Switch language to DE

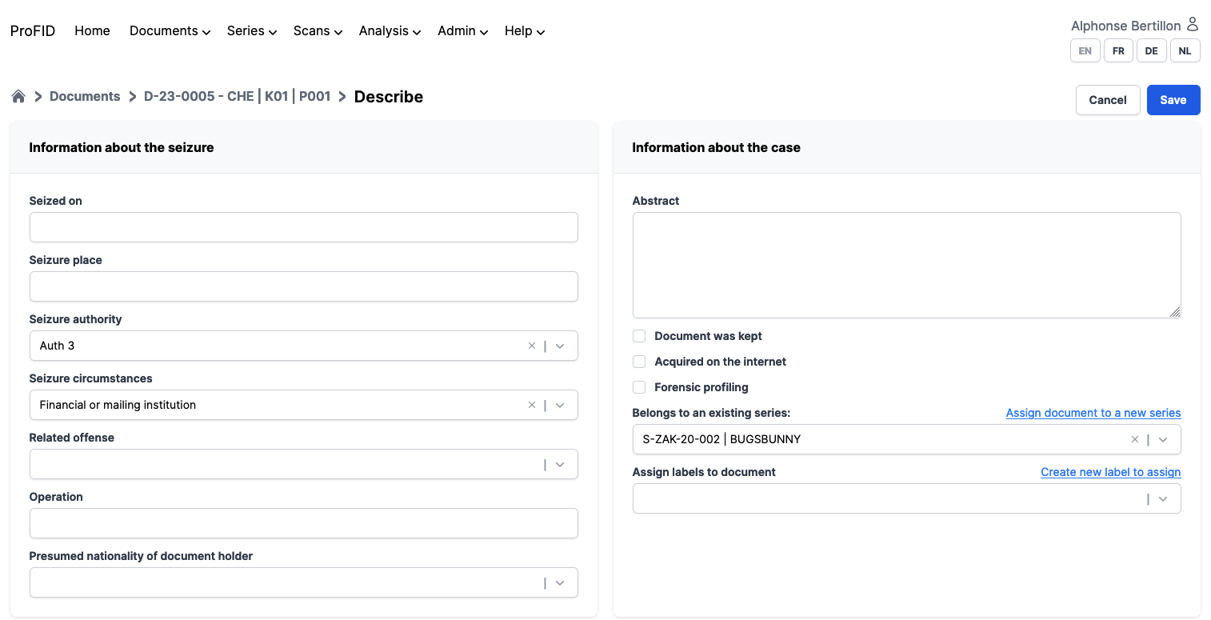point(1151,51)
